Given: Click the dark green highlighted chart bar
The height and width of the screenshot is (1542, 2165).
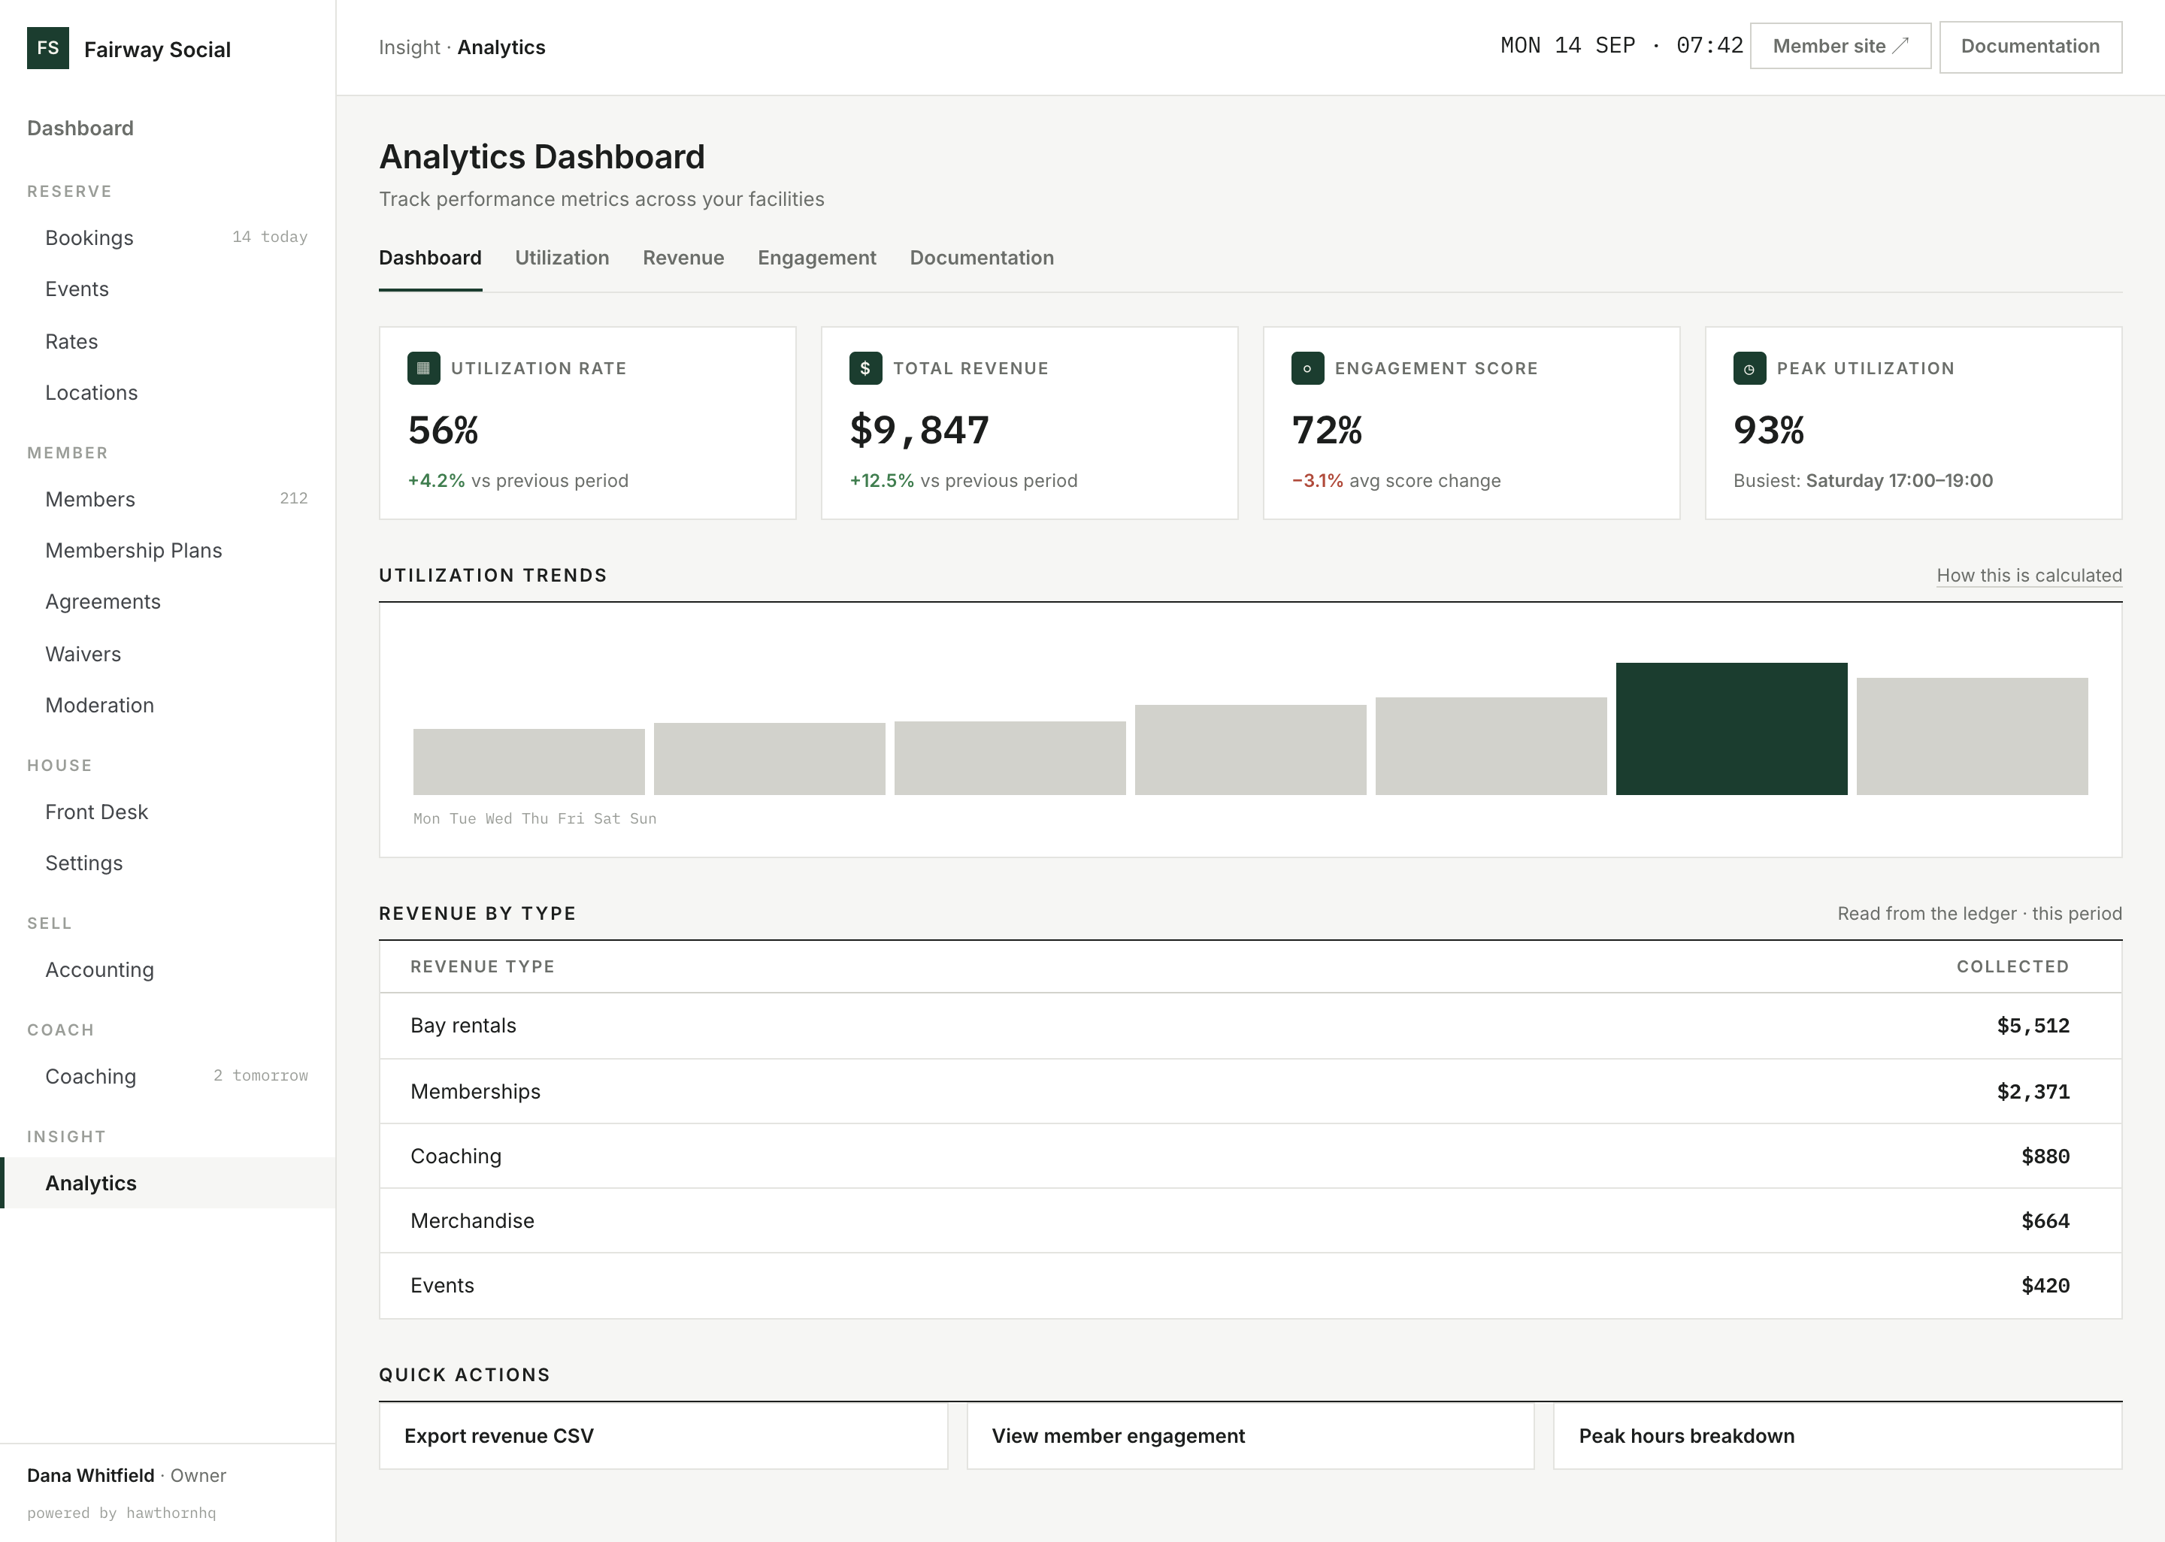Looking at the screenshot, I should point(1731,728).
